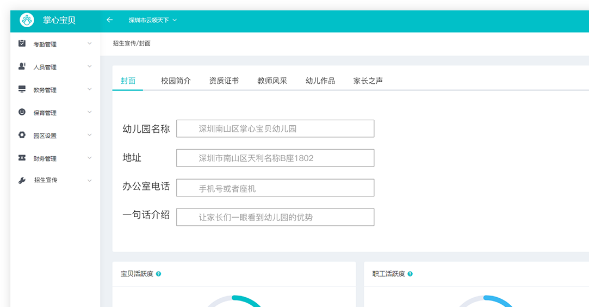This screenshot has height=307, width=589.
Task: Click help icon next to 职工活跃度
Action: [x=410, y=274]
